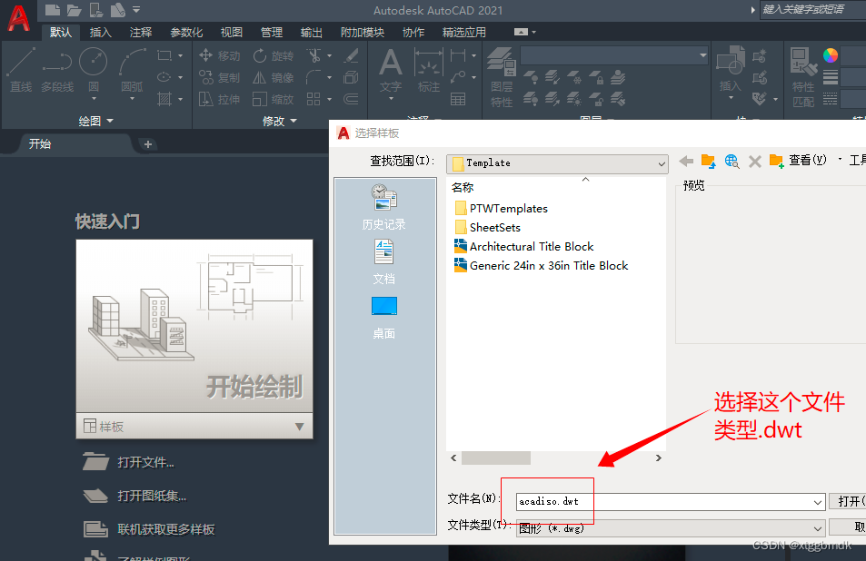Go back using the dialog's back arrow
The width and height of the screenshot is (866, 561).
click(x=686, y=161)
